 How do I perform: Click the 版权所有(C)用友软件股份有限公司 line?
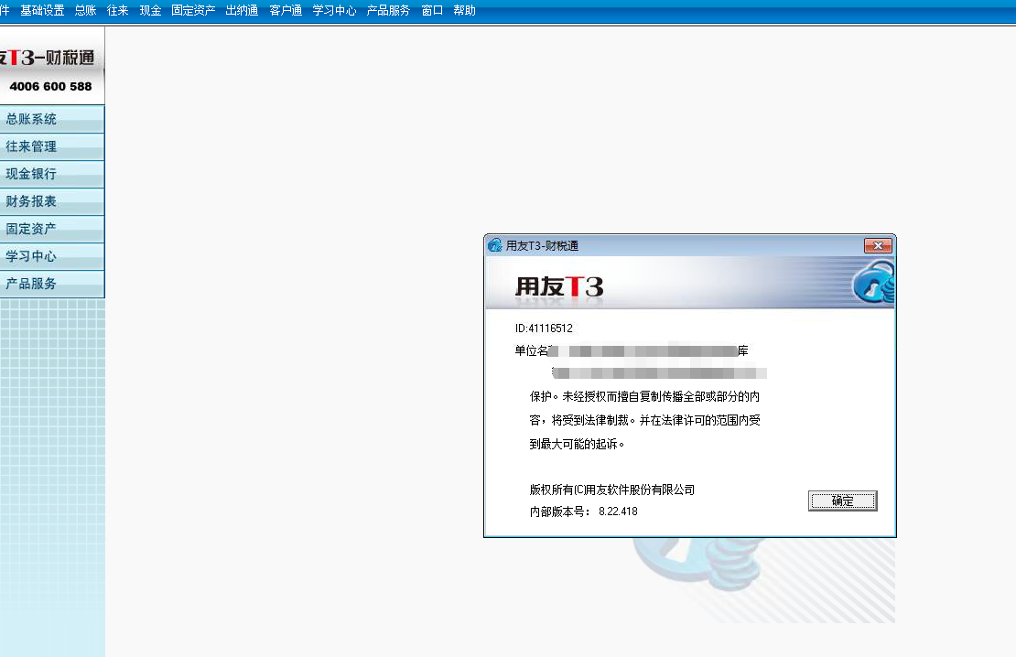611,490
